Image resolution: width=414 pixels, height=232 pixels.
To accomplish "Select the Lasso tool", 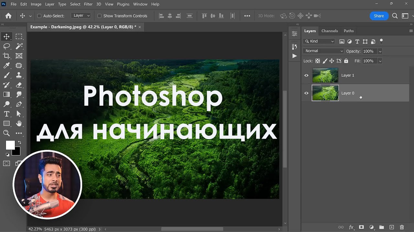I will point(6,46).
